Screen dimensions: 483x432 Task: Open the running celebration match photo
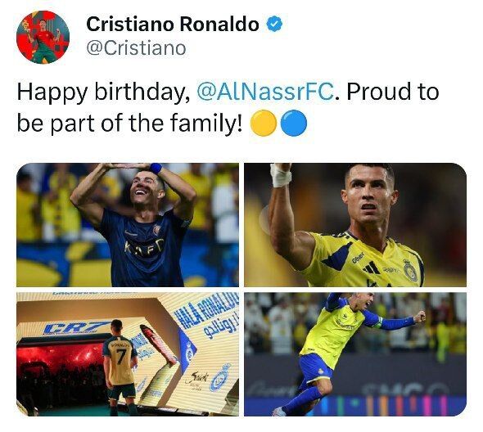point(355,354)
